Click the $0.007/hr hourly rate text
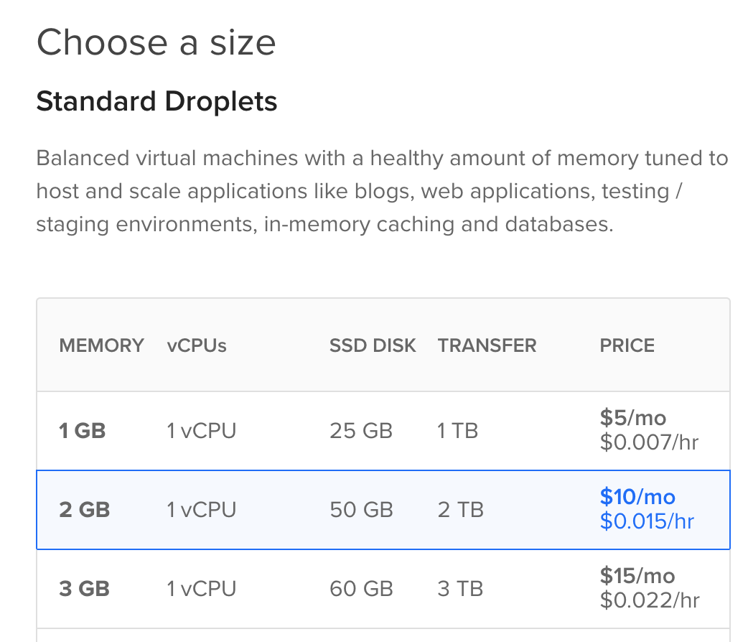The height and width of the screenshot is (642, 748). click(649, 442)
